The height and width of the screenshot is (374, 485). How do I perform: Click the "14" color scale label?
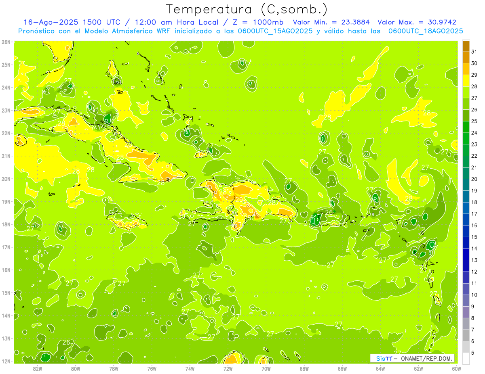pos(474,249)
